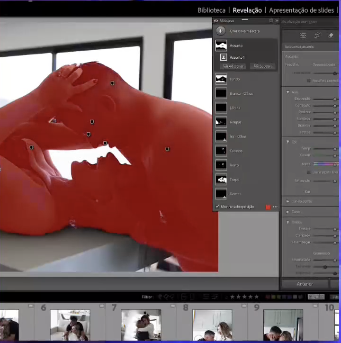Select the Assunto mask thumbnail
Viewport: 341px width, 343px height.
pos(221,45)
